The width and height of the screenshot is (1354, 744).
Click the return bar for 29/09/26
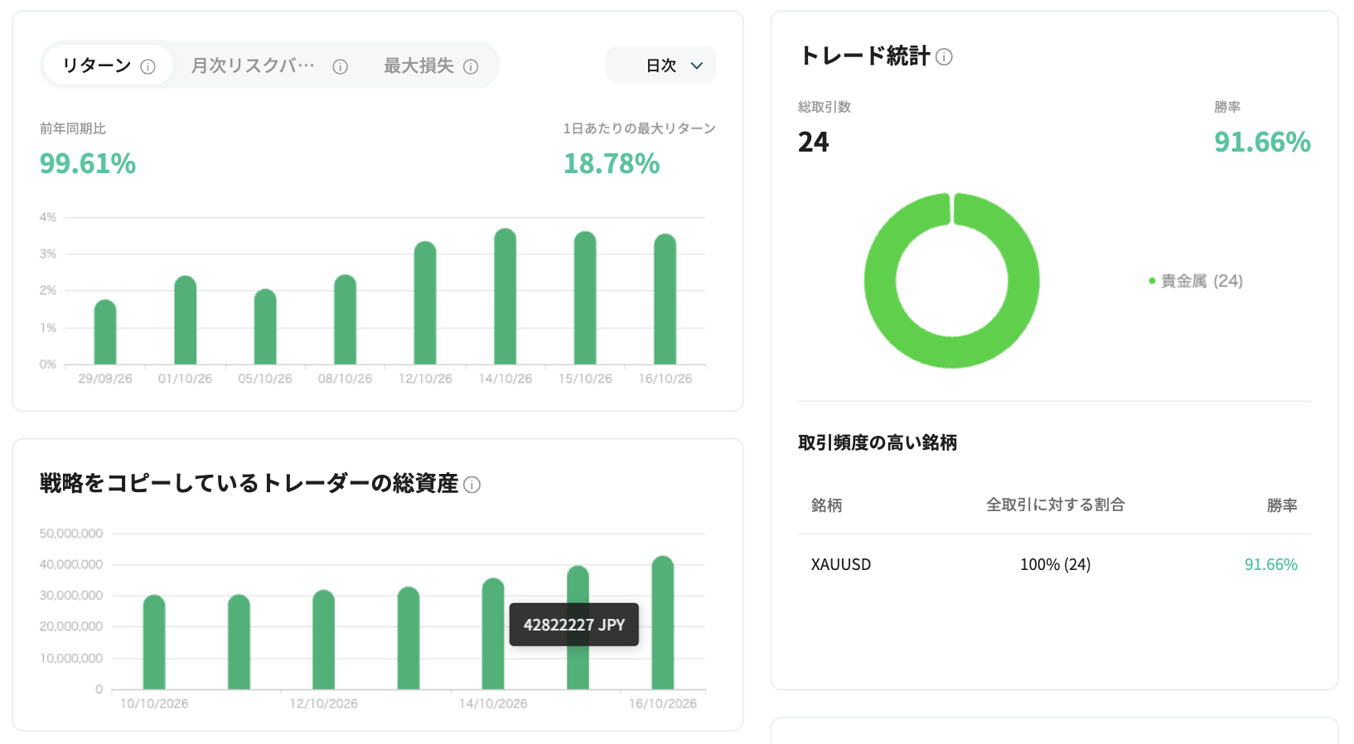coord(105,332)
